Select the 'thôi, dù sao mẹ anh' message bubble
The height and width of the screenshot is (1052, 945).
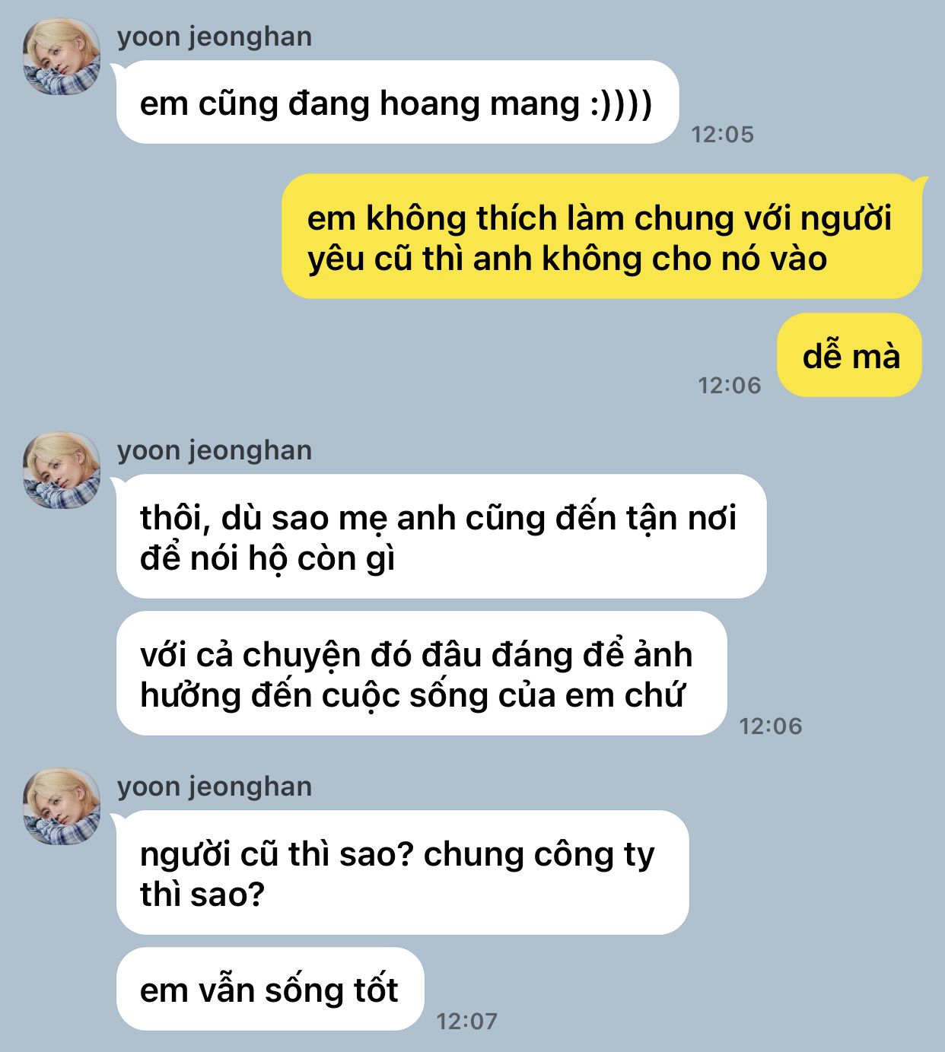click(x=441, y=536)
